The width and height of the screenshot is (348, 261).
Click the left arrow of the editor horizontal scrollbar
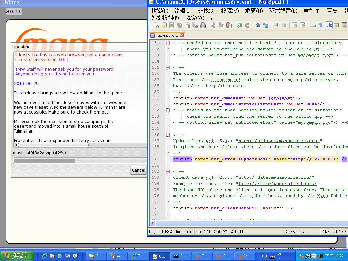click(x=153, y=223)
